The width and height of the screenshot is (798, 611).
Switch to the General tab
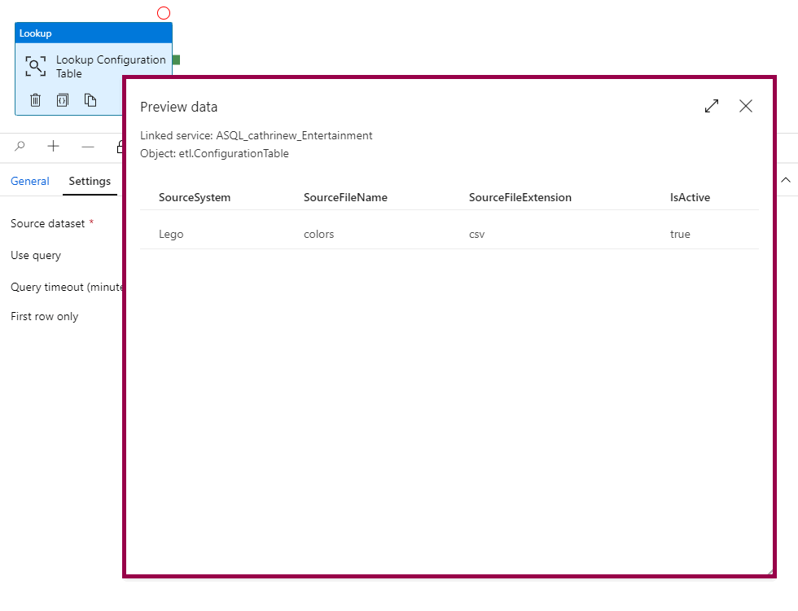click(x=30, y=181)
